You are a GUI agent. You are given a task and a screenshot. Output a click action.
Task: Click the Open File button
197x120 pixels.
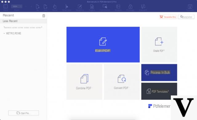coord(24,113)
